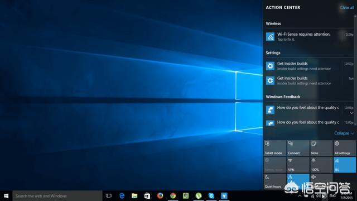Screen dimensions: 357x201
Task: Launch Firefox from the taskbar
Action: pos(160,196)
